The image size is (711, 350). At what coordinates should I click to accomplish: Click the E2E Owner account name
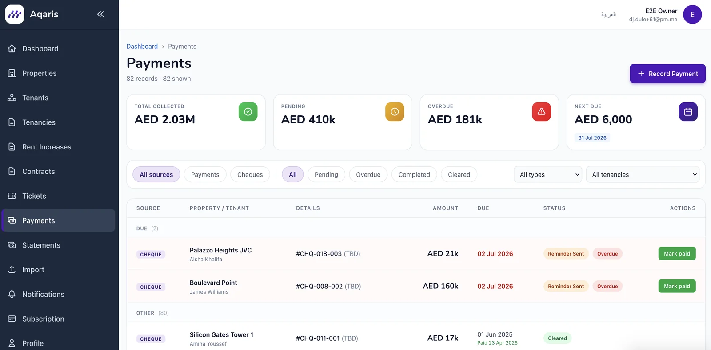(661, 11)
